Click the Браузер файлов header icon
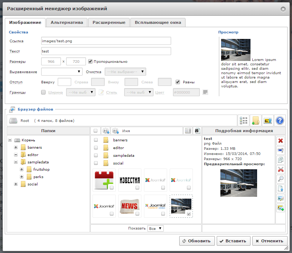This screenshot has width=292, height=253. pos(12,109)
